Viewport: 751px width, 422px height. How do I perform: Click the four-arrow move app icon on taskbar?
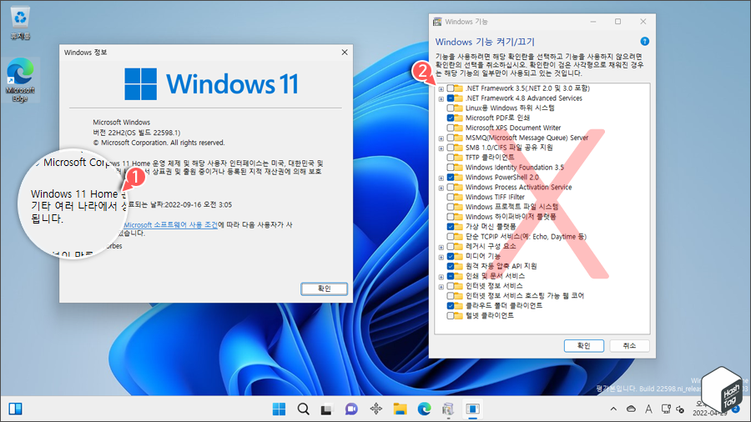click(376, 409)
